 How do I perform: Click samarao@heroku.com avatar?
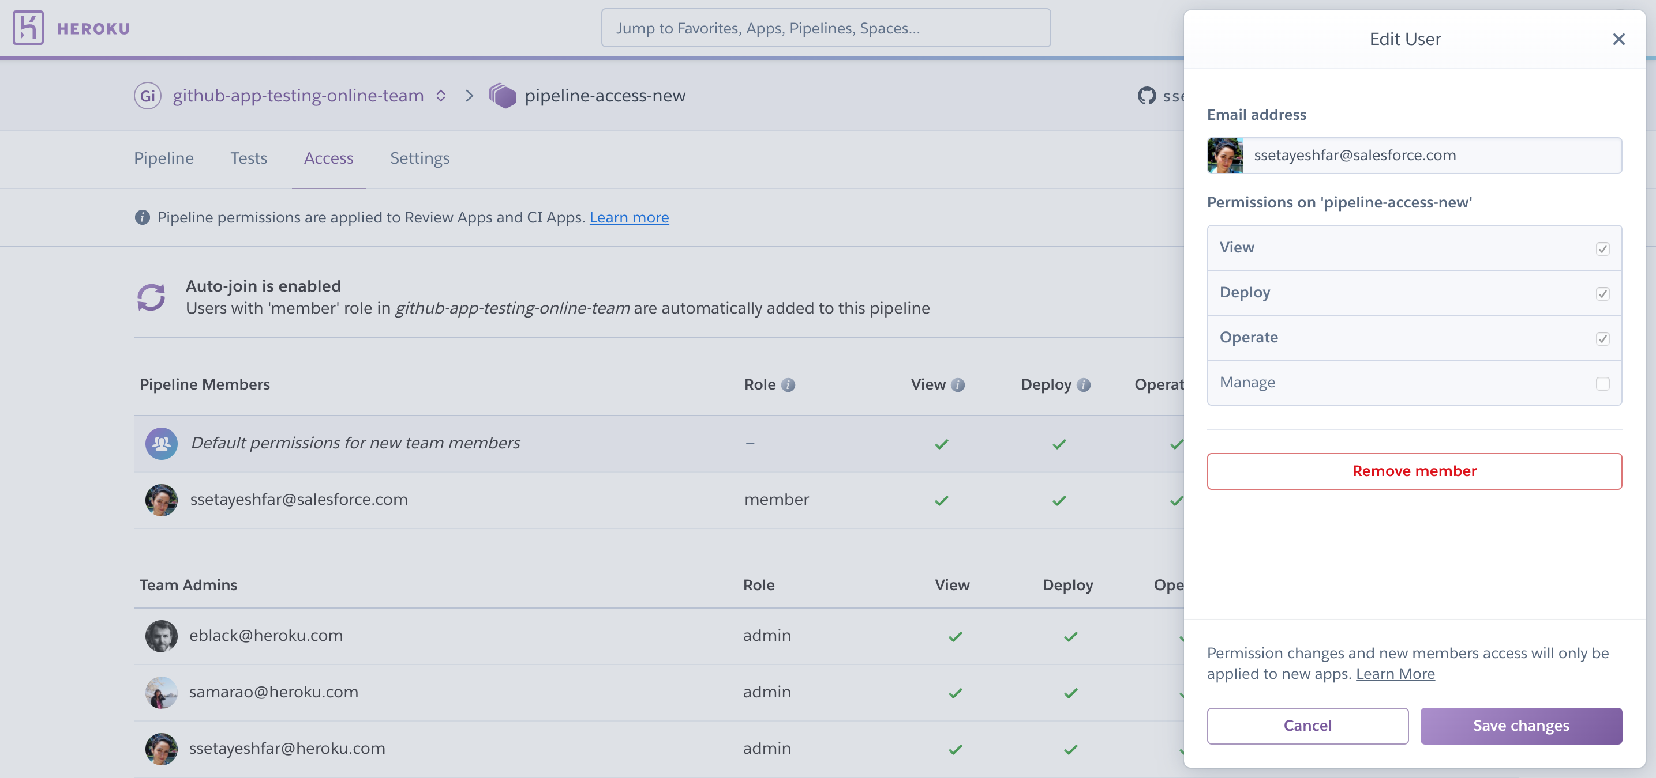click(162, 693)
